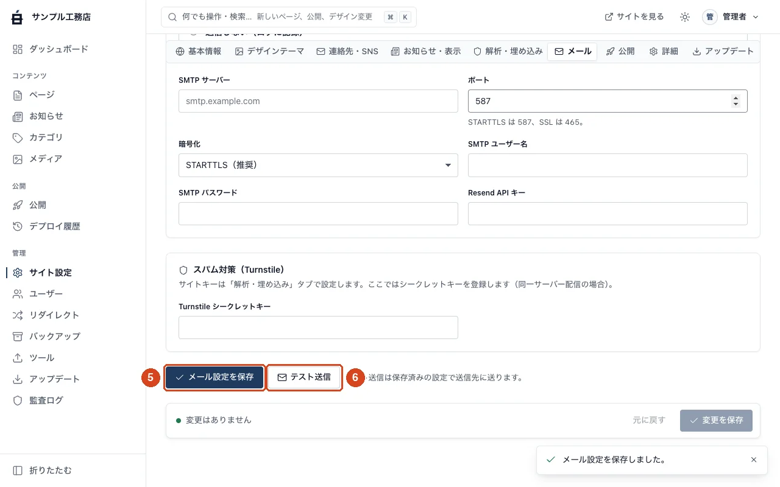Click the テスト送信 button
780x487 pixels.
tap(304, 377)
